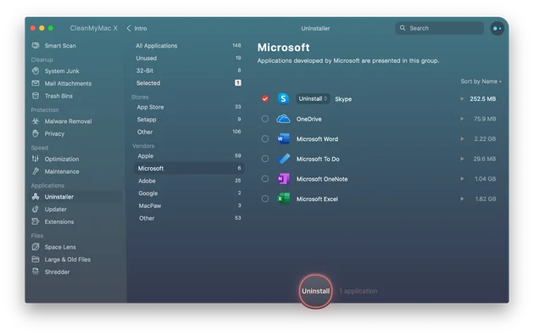Click the OneDrive size 75.9 MB
Screen dimensions: 534x336
tap(485, 119)
